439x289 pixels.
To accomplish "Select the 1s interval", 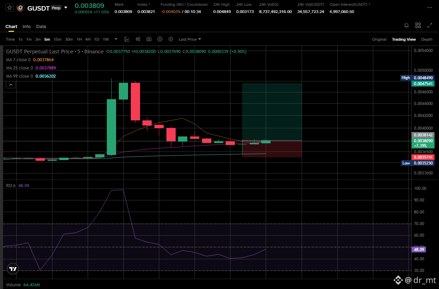I will (21, 39).
